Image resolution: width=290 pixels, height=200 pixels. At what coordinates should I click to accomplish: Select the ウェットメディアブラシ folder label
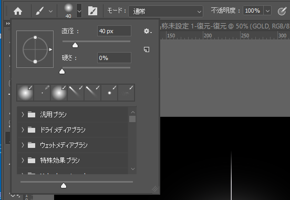64,145
